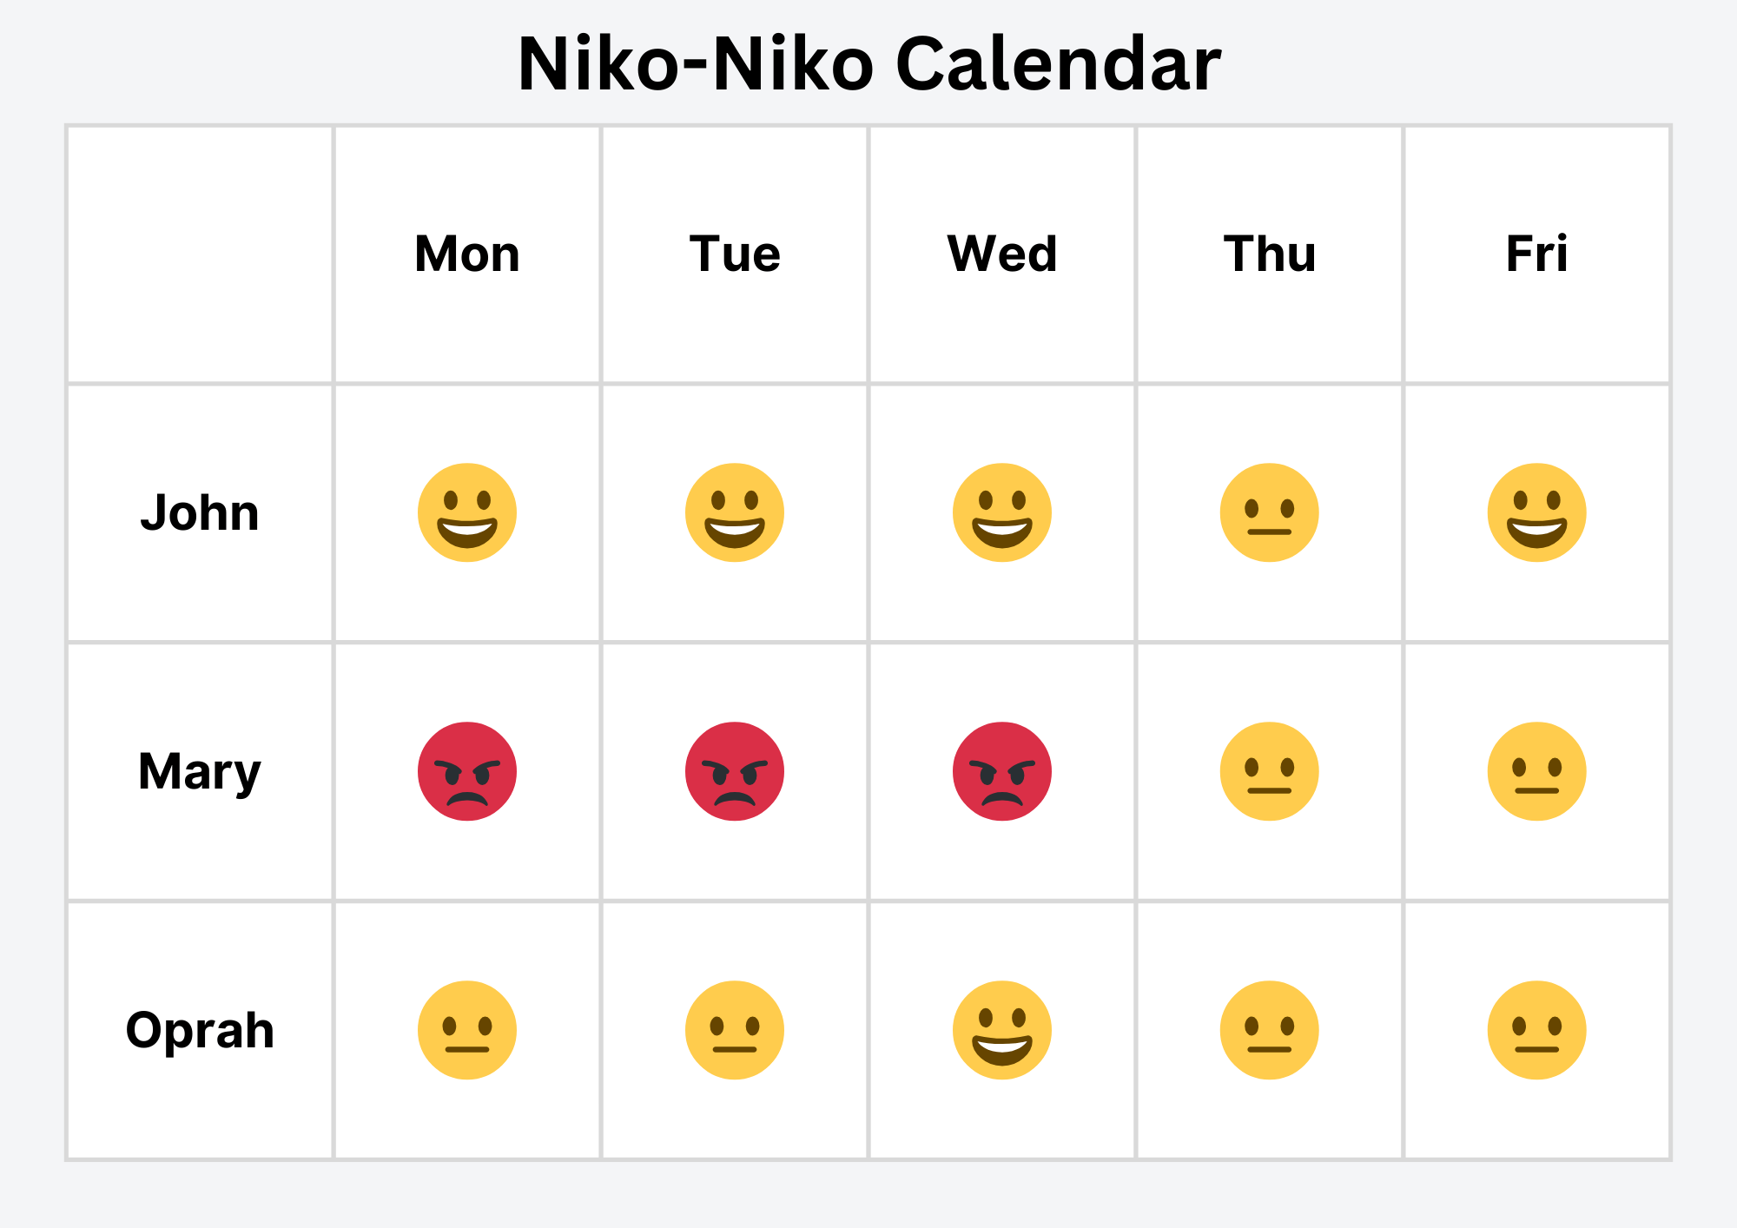
Task: Select Oprah's neutral face on Monday
Action: coord(467,1030)
